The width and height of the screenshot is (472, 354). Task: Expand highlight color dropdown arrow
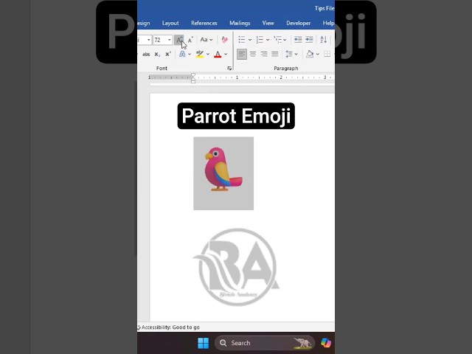click(x=208, y=55)
